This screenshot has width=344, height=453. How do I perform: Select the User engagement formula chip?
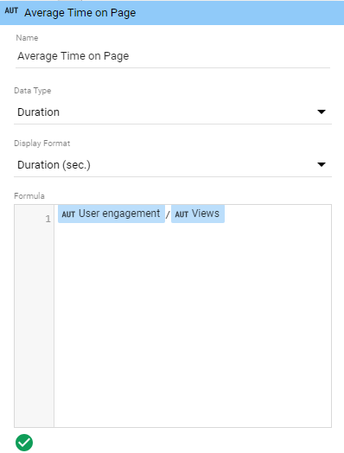111,214
